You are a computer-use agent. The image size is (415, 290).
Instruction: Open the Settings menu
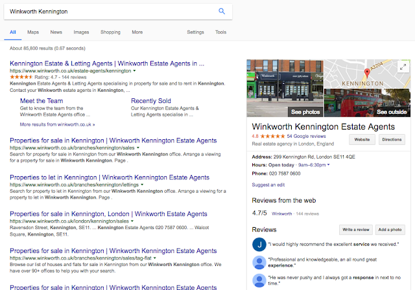(x=195, y=32)
